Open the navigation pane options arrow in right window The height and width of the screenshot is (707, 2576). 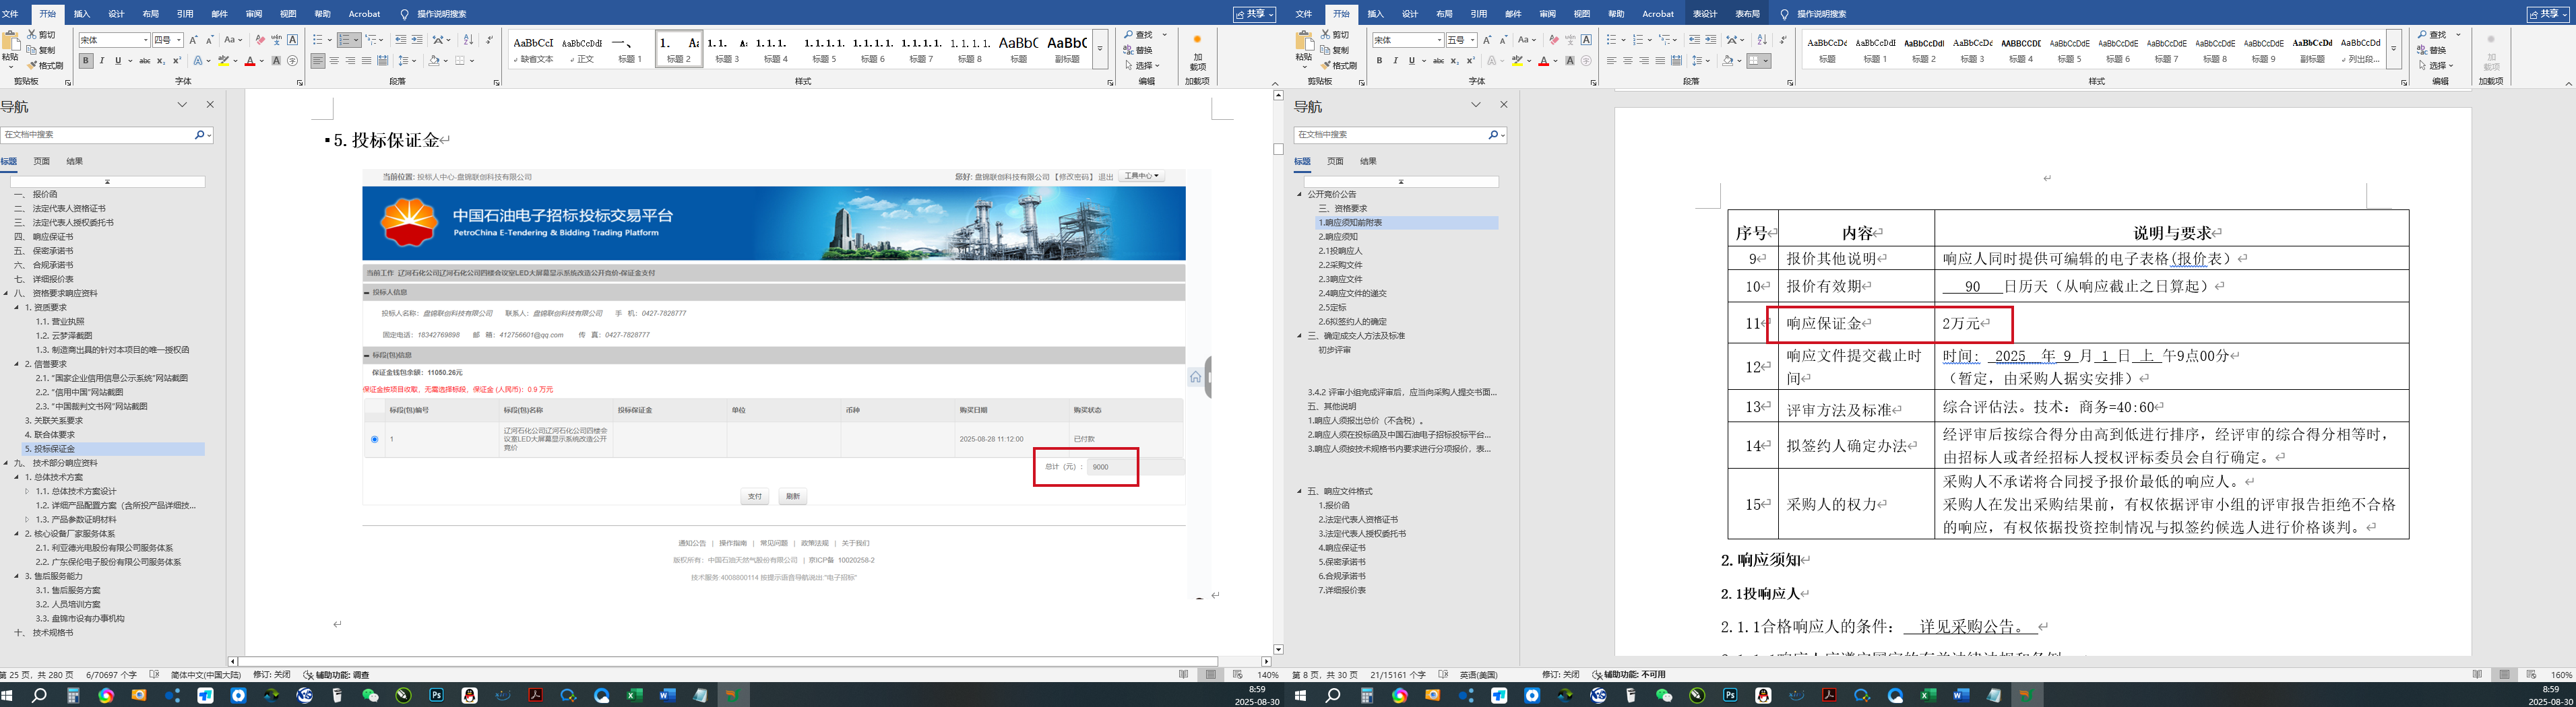(x=1476, y=105)
